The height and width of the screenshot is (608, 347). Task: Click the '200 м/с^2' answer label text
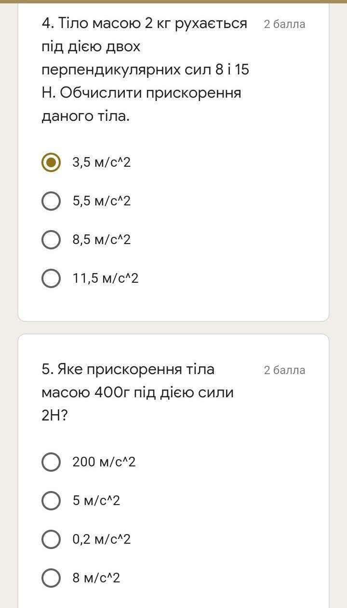coord(104,462)
